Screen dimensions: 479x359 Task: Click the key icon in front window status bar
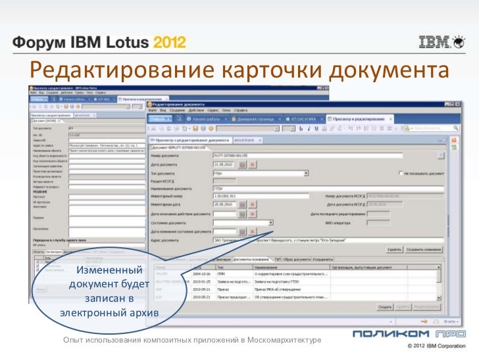click(x=424, y=322)
